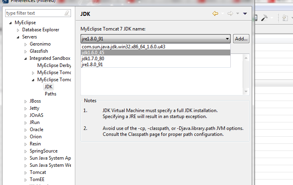Select the Jetty tree label
The image size is (293, 185).
coord(34,108)
